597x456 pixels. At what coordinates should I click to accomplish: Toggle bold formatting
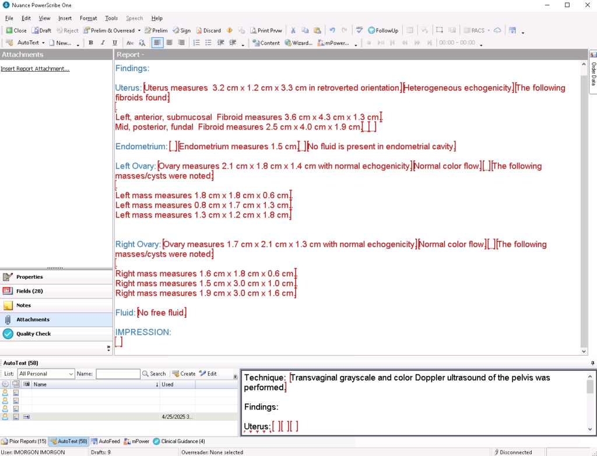point(90,43)
